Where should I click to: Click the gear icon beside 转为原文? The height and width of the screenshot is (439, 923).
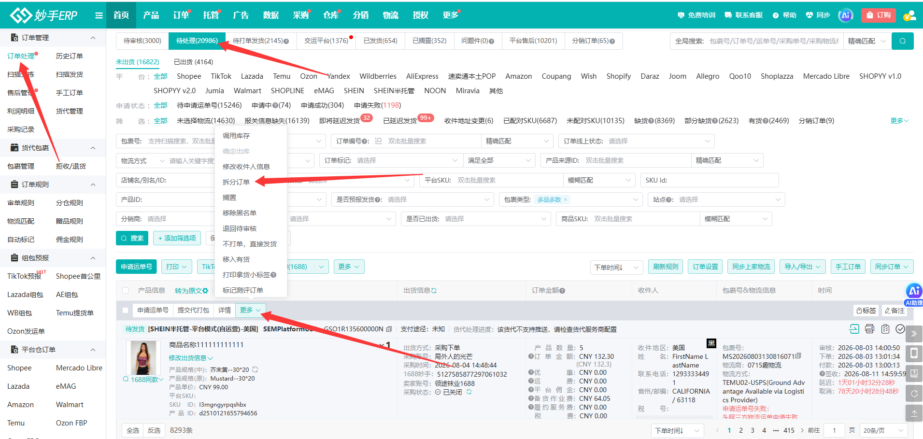tap(205, 291)
